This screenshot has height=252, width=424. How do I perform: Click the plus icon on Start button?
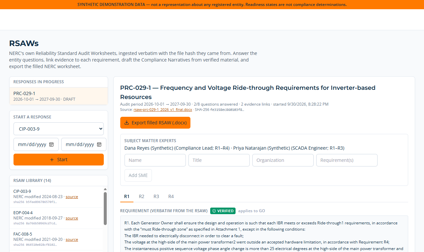(52, 160)
